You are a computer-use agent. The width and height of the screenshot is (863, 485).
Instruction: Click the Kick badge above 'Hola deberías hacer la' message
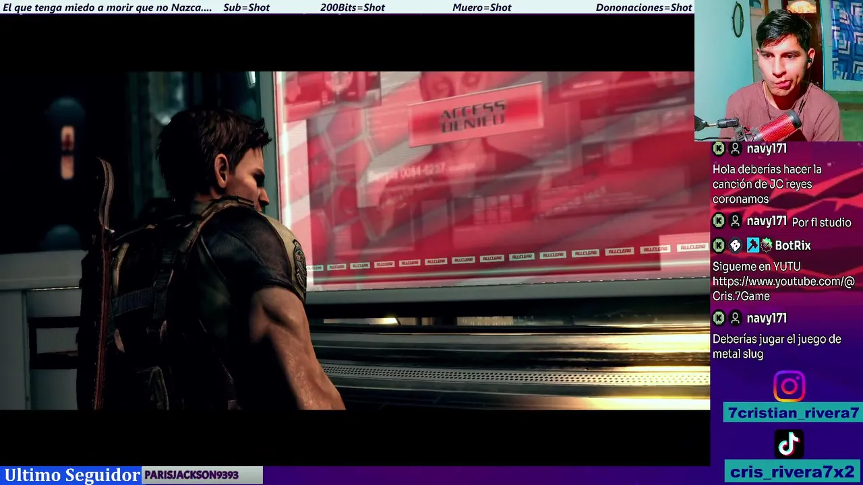pyautogui.click(x=719, y=149)
